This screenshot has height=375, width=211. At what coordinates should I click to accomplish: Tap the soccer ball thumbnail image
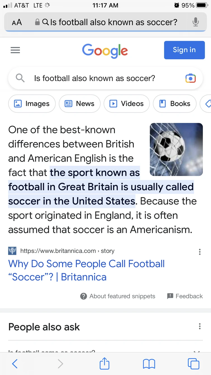(x=176, y=149)
